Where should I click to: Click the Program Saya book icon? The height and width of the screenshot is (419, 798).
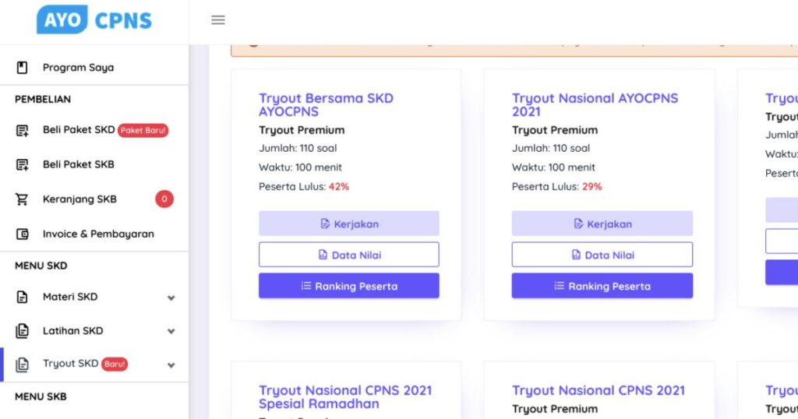point(23,68)
